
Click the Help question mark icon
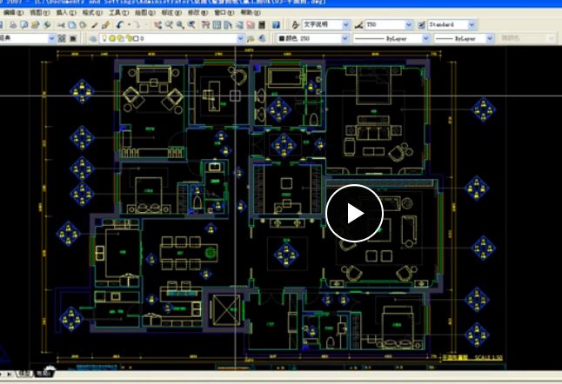[x=276, y=25]
